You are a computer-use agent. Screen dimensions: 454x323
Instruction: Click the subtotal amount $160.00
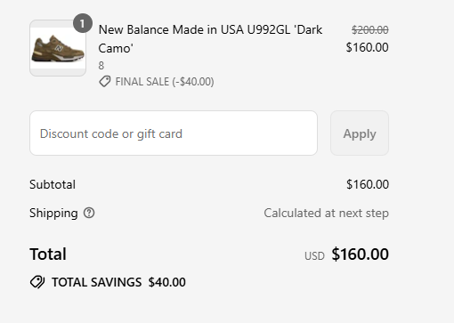coord(368,184)
